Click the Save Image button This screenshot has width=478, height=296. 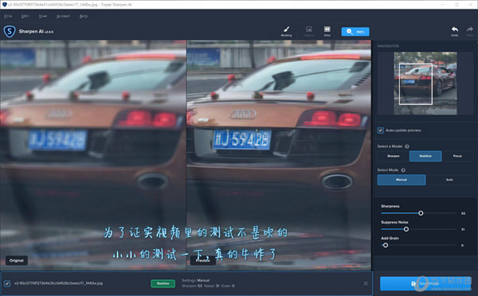425,283
